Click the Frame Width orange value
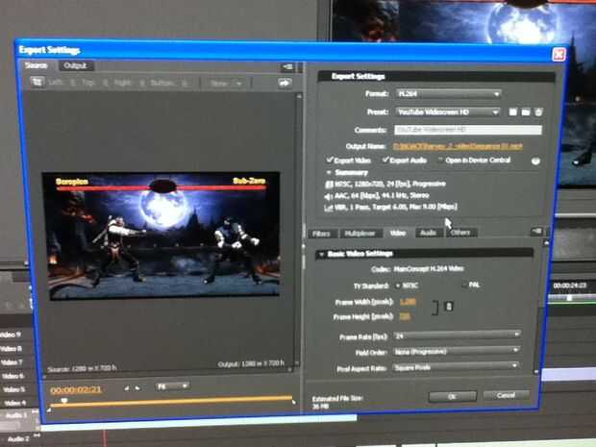 point(408,302)
